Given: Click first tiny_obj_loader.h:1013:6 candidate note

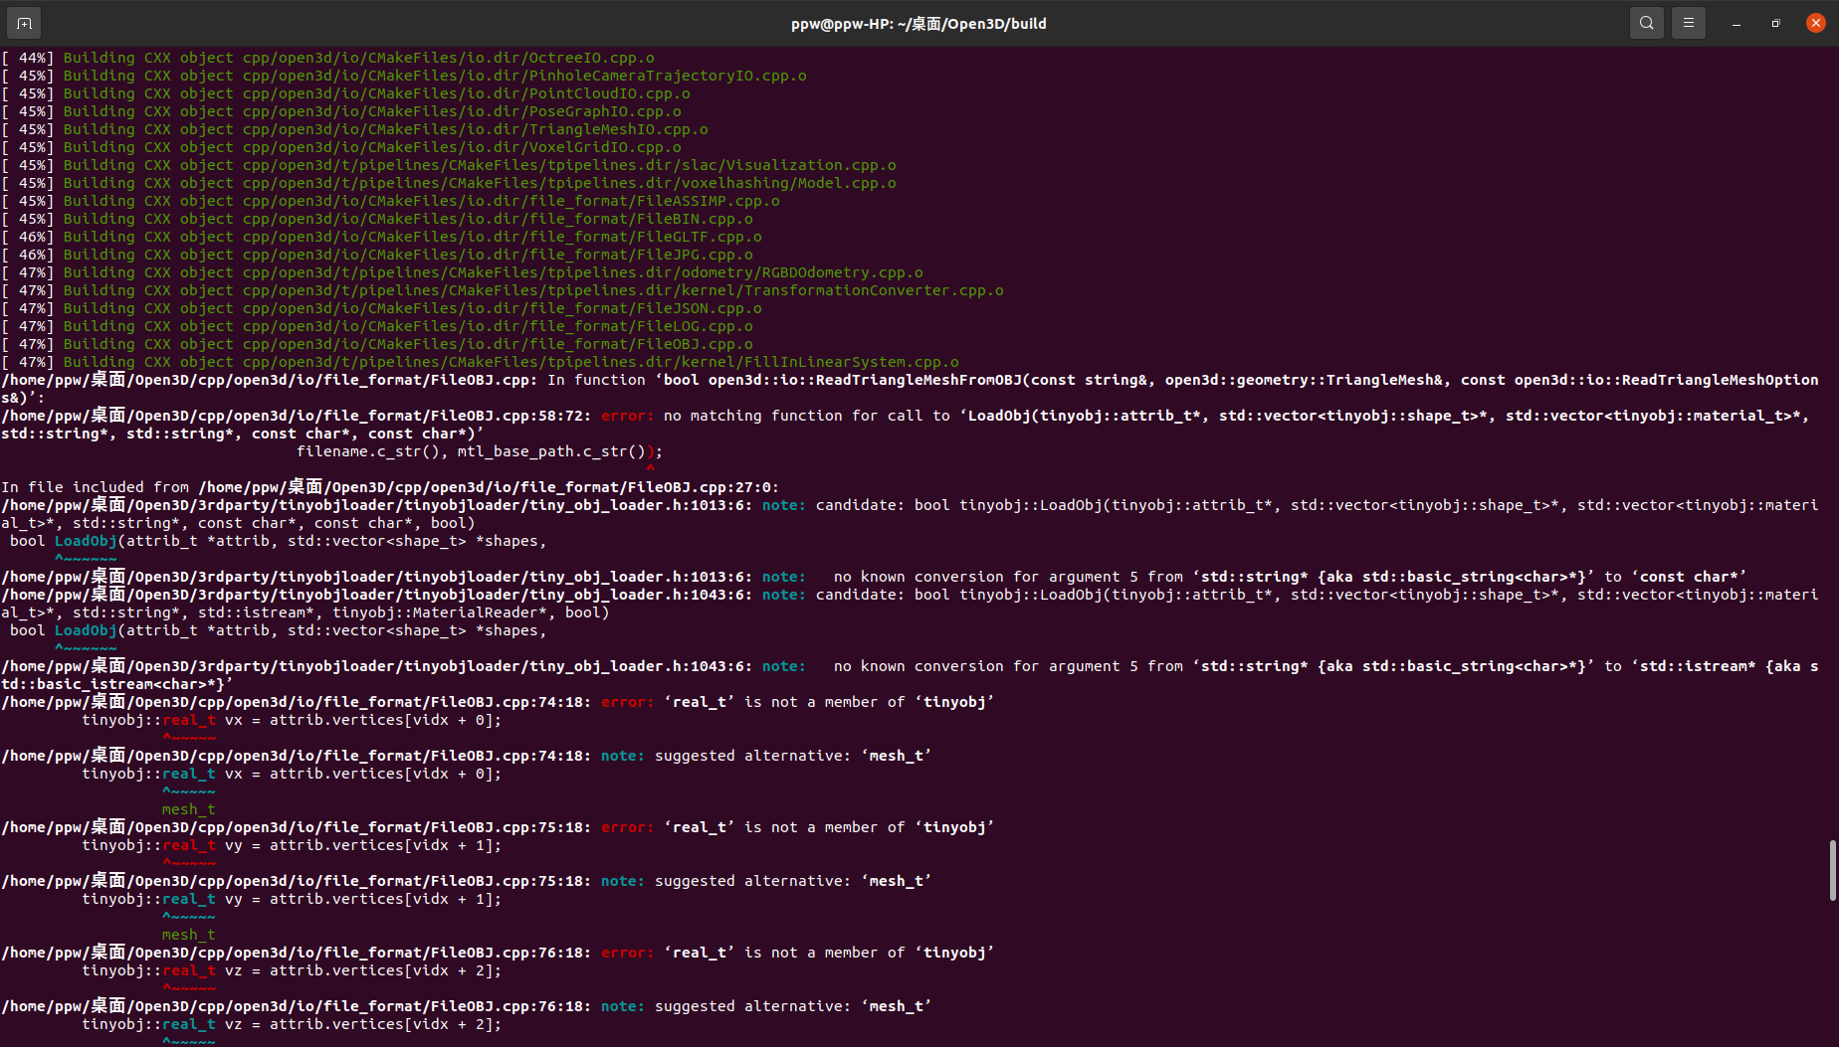Looking at the screenshot, I should [x=910, y=514].
